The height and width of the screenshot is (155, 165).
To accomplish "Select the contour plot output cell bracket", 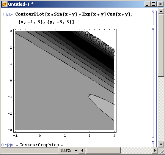I will (153, 83).
